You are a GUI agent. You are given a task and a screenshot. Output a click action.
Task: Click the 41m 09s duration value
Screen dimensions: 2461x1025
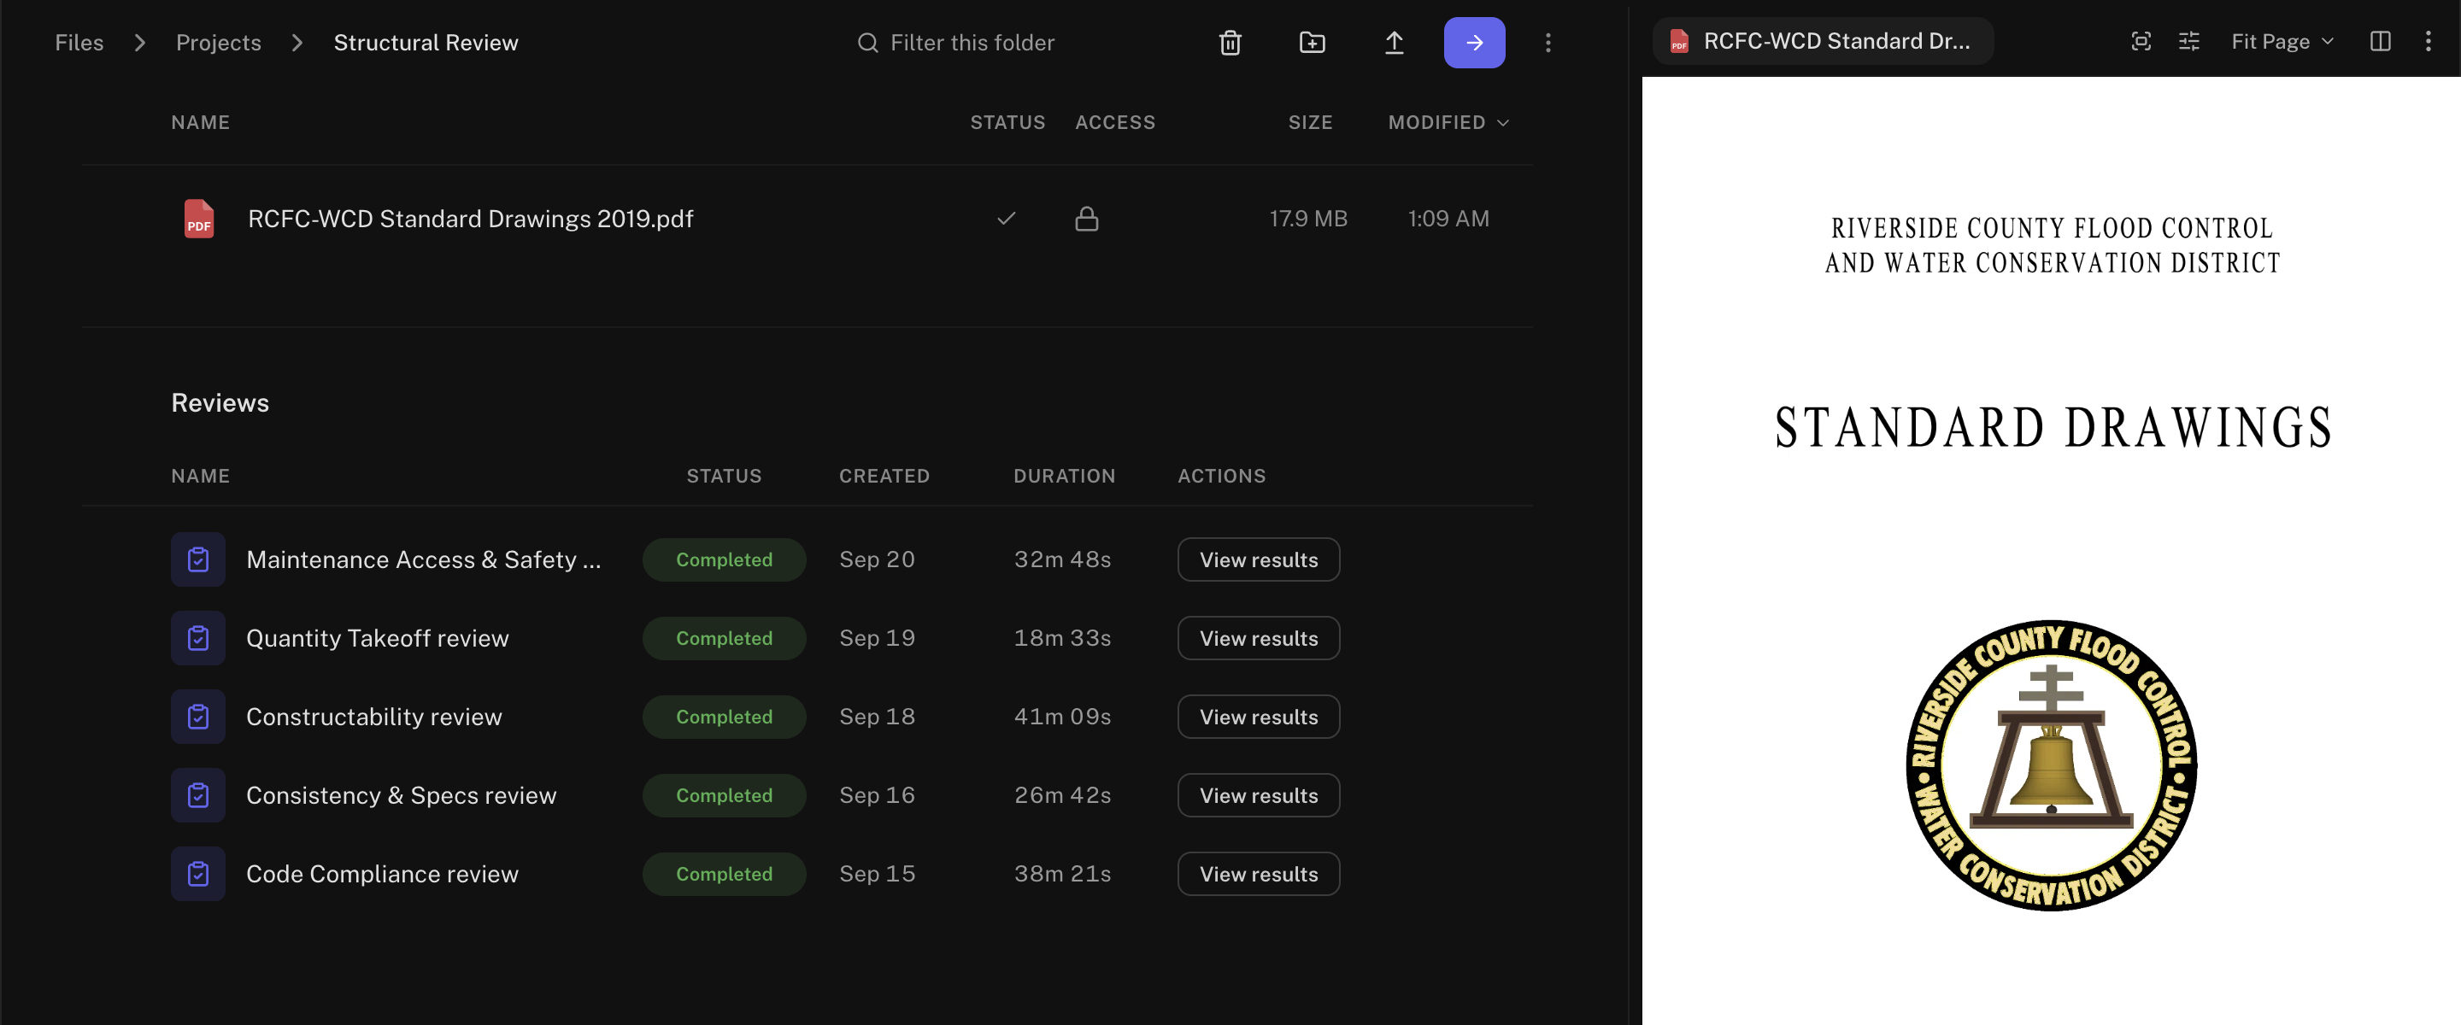point(1062,717)
